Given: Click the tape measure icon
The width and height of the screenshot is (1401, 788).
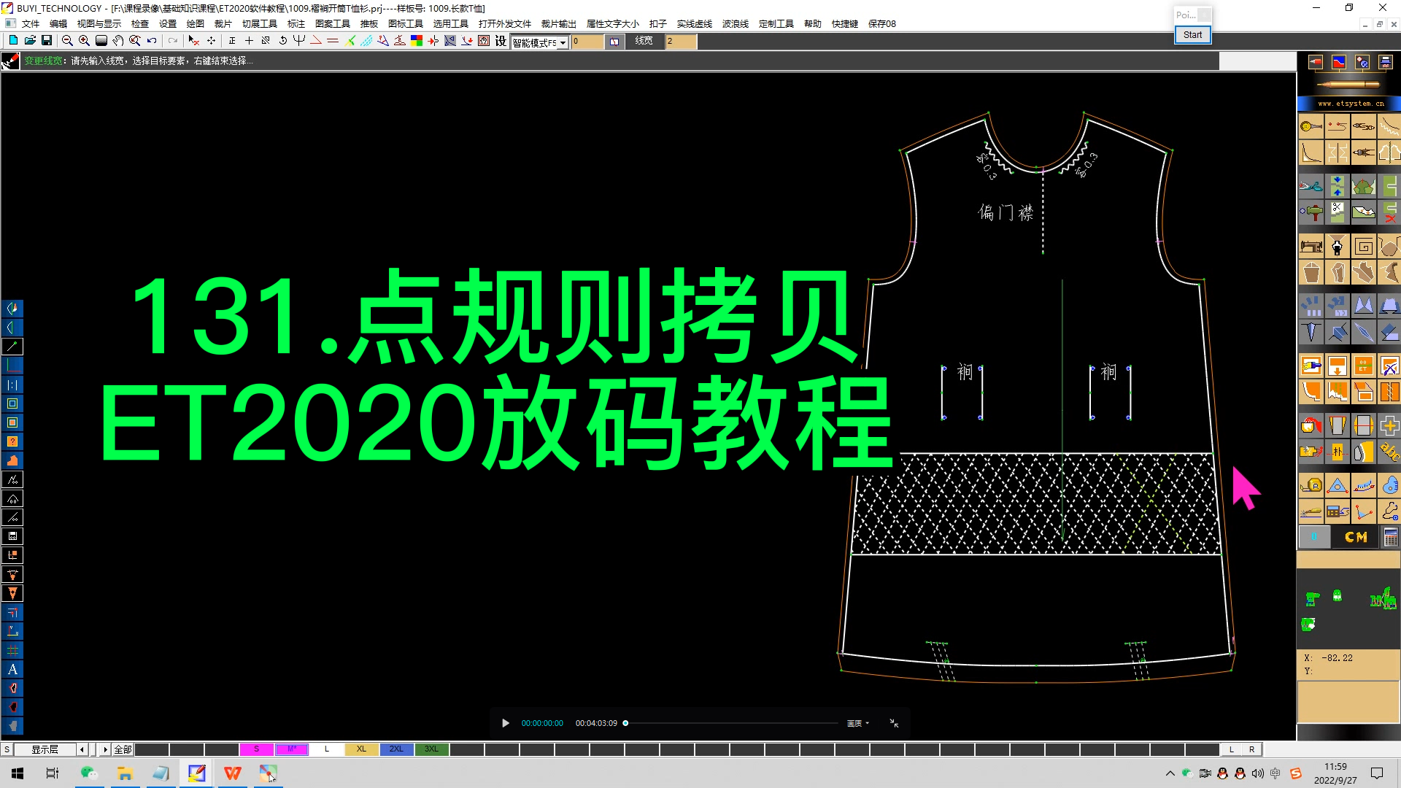Looking at the screenshot, I should (x=1311, y=484).
